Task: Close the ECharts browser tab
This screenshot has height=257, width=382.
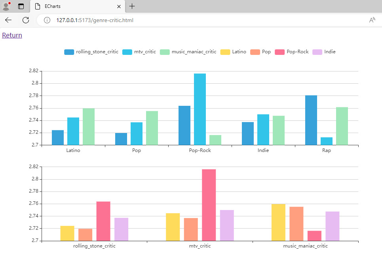Action: (119, 6)
